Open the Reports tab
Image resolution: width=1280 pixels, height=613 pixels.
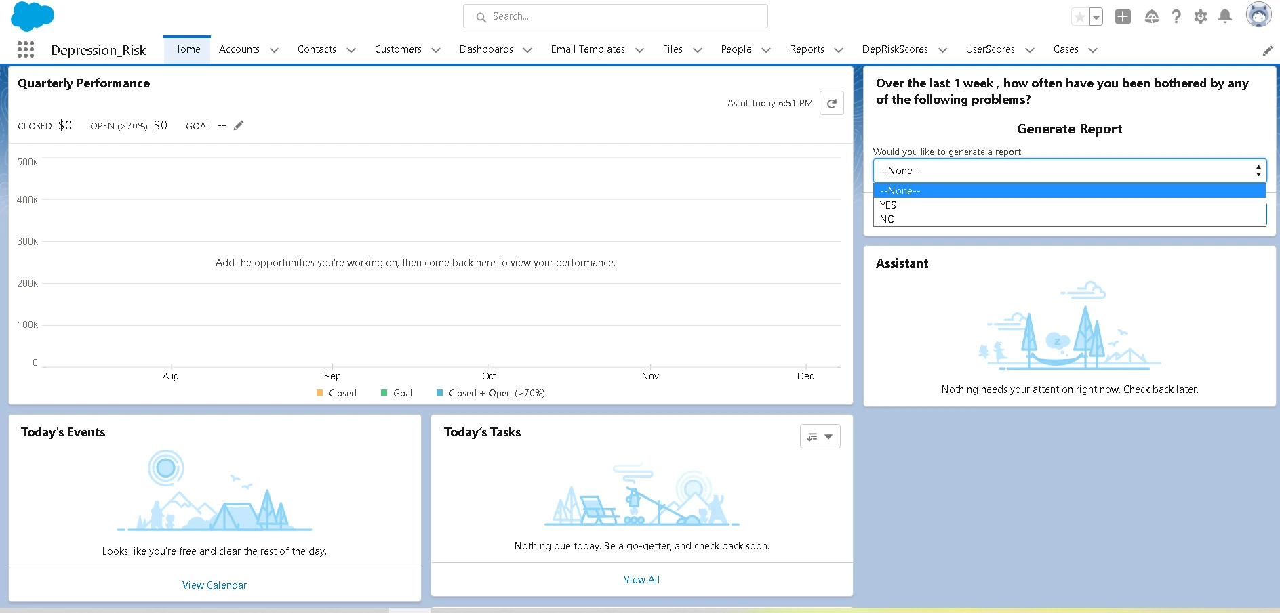807,49
